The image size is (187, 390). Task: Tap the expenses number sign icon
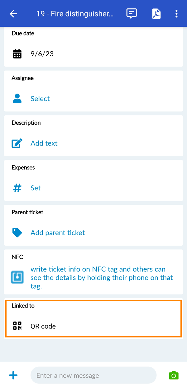click(x=17, y=188)
